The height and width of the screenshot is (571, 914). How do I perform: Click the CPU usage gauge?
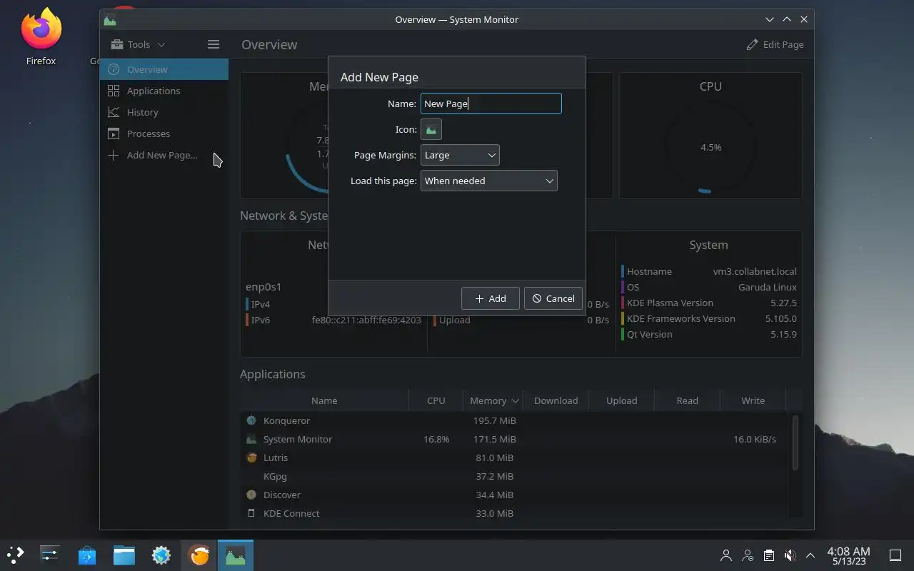point(710,148)
